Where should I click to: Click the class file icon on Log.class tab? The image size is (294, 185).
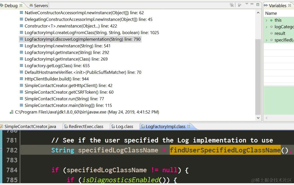click(x=113, y=127)
